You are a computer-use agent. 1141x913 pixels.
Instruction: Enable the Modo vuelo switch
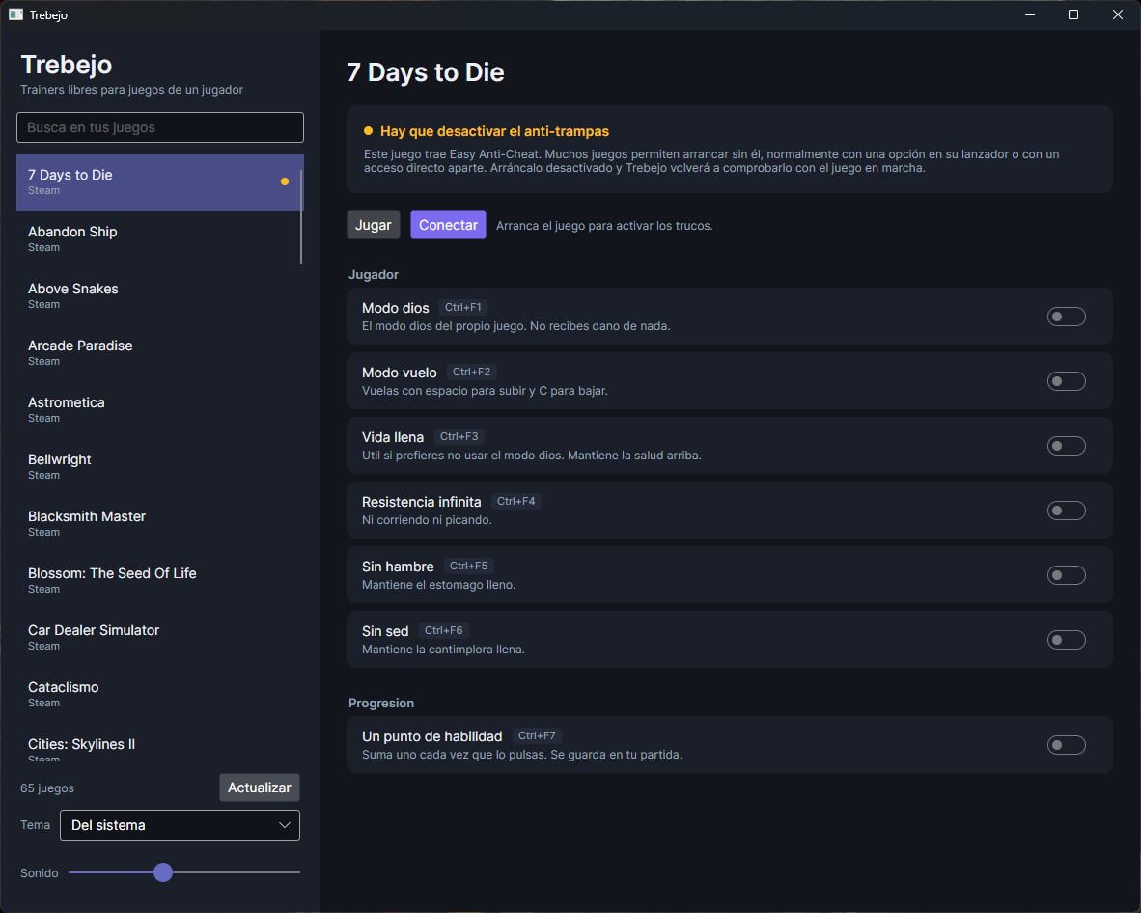point(1066,381)
